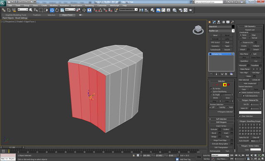Click the vertex Color white swatch
Viewport: 265px width, 161px height.
coord(255,149)
